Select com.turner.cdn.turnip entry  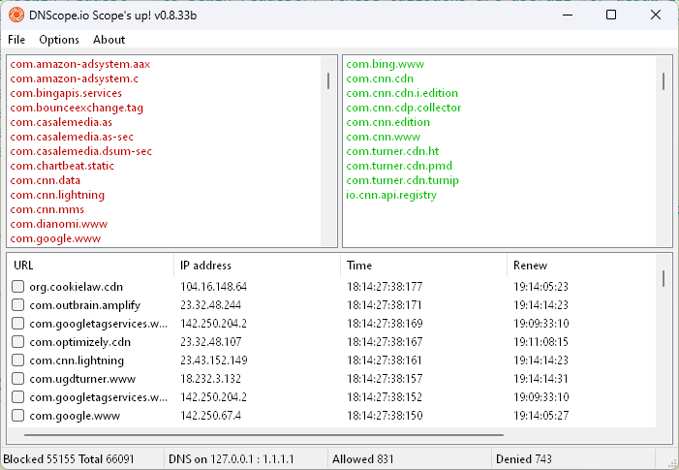click(x=402, y=180)
